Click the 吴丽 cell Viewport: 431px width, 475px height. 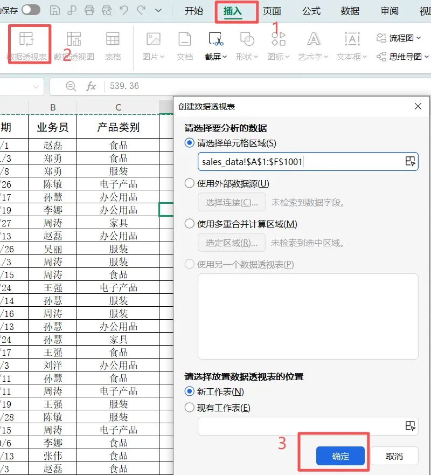(x=53, y=249)
